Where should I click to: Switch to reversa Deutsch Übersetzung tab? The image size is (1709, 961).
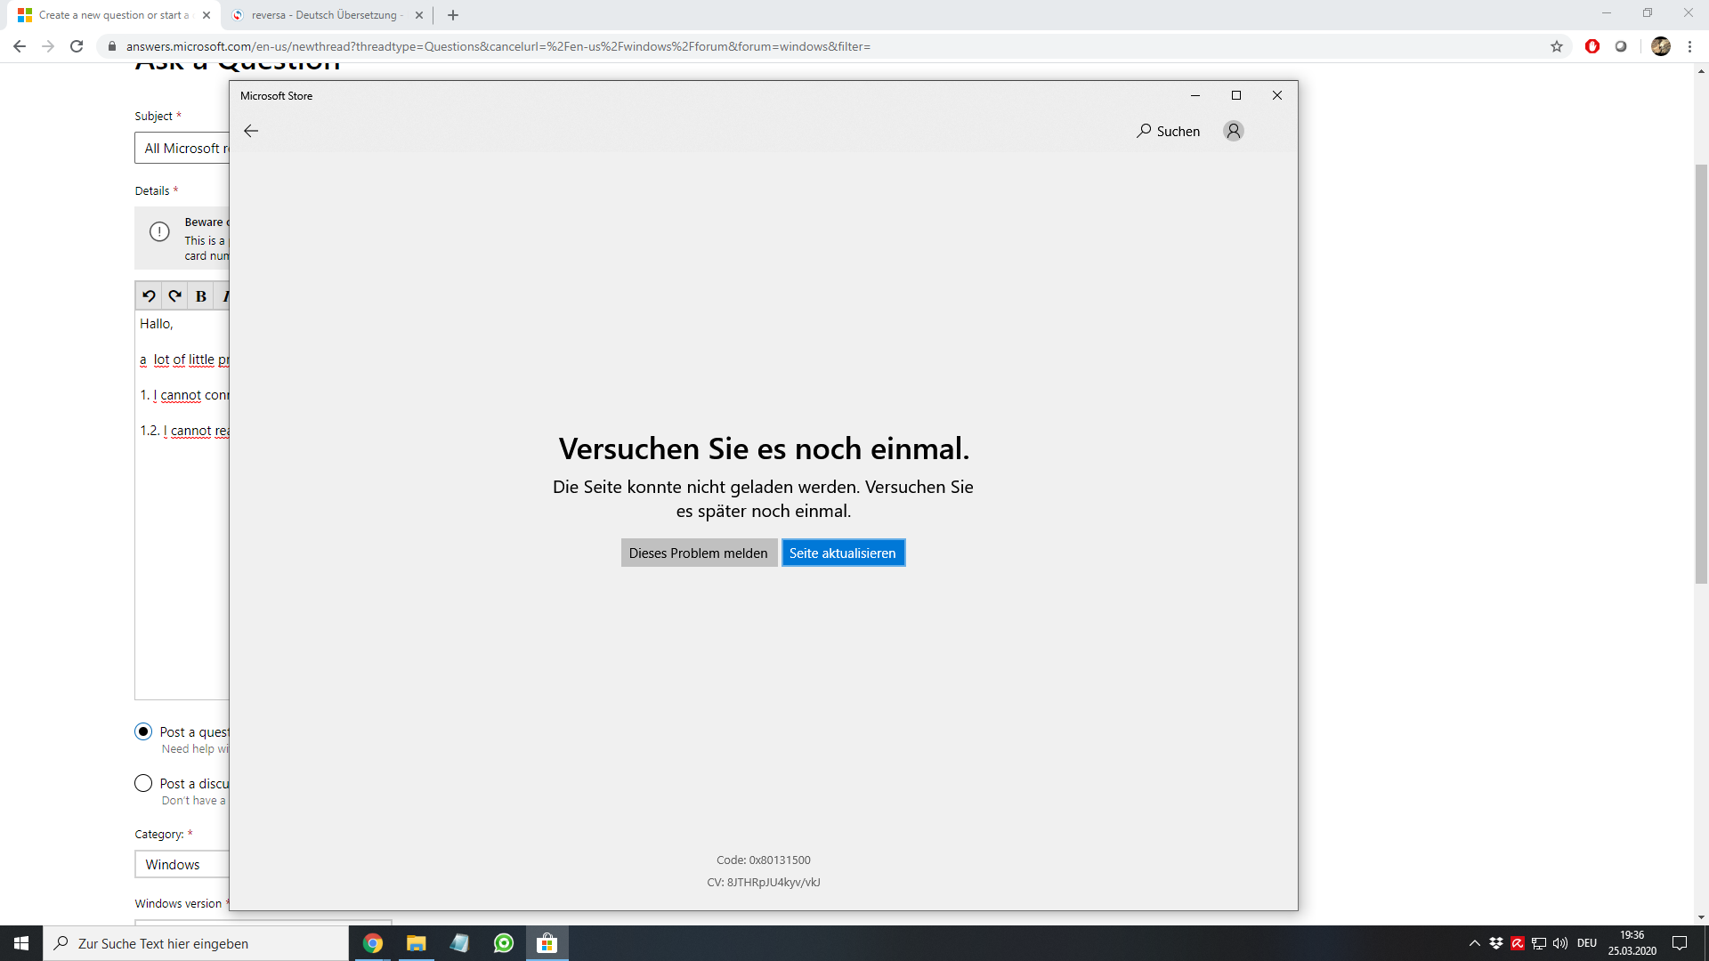326,15
